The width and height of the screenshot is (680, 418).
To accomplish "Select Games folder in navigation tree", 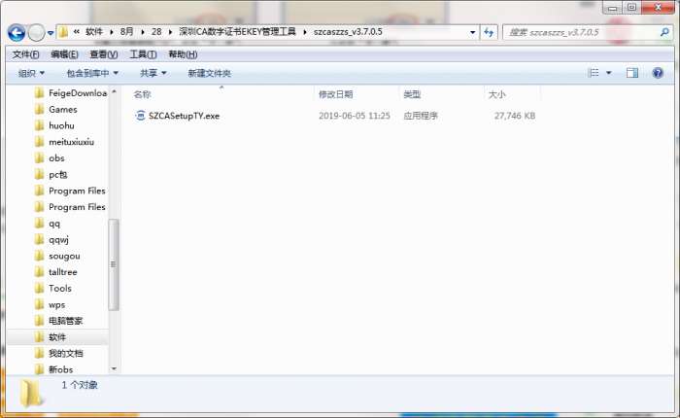I will click(62, 110).
